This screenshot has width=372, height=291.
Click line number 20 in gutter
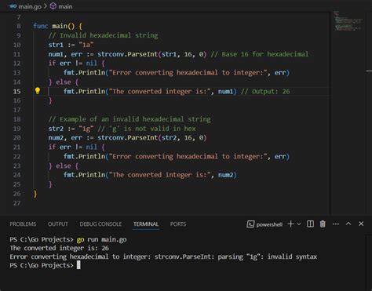[16, 138]
